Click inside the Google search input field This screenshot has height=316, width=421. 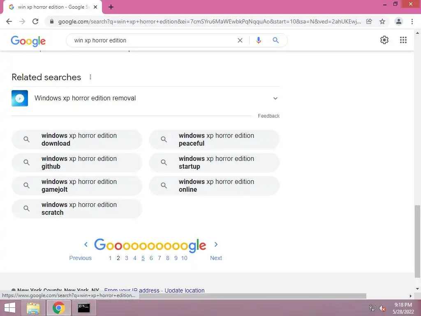coord(153,40)
